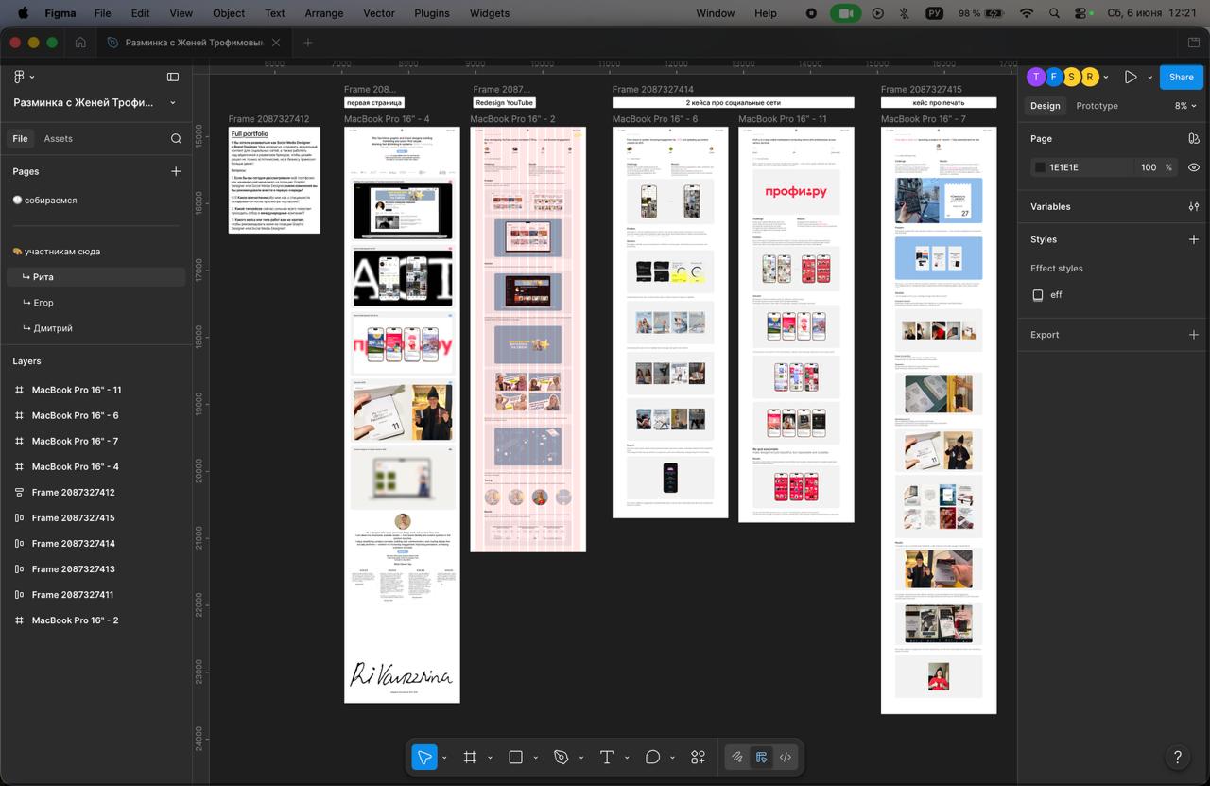Image resolution: width=1210 pixels, height=786 pixels.
Task: Switch to Draw mode in toolbar
Action: [736, 757]
